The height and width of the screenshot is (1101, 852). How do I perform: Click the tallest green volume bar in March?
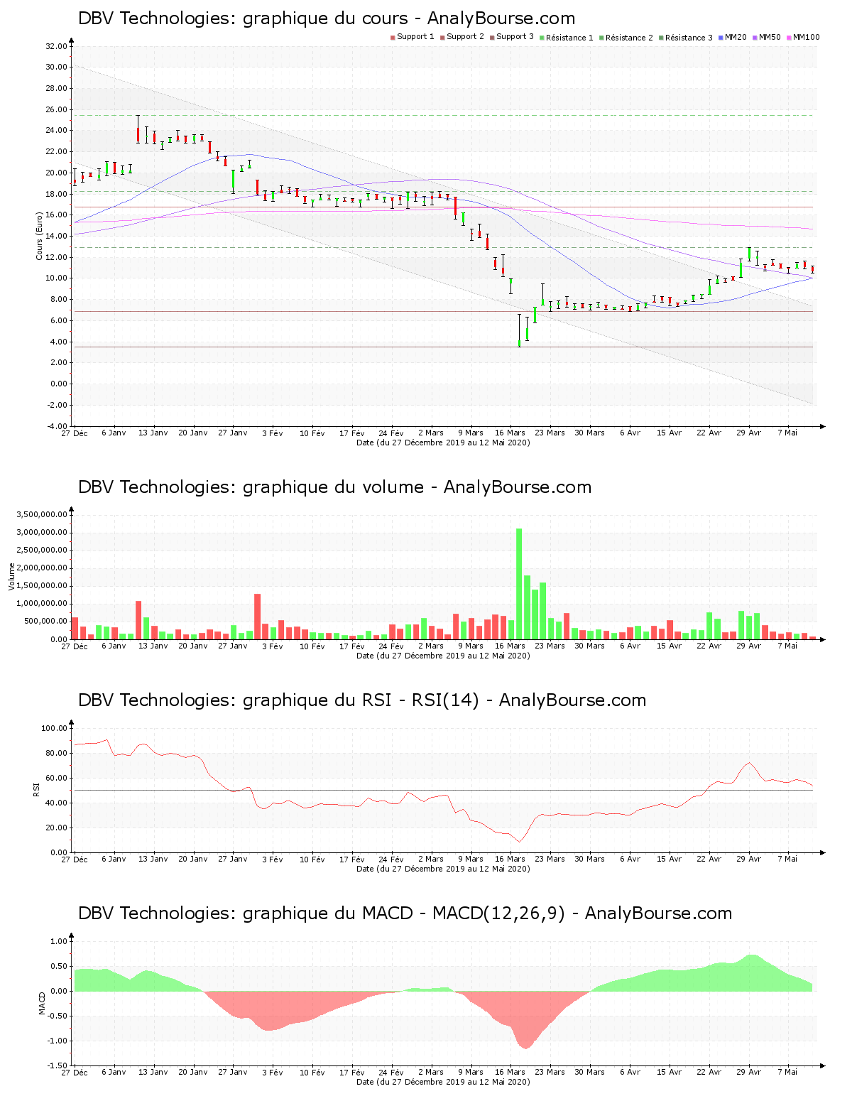tap(519, 584)
